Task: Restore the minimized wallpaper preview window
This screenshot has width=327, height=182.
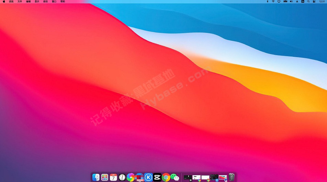Action: tap(223, 178)
